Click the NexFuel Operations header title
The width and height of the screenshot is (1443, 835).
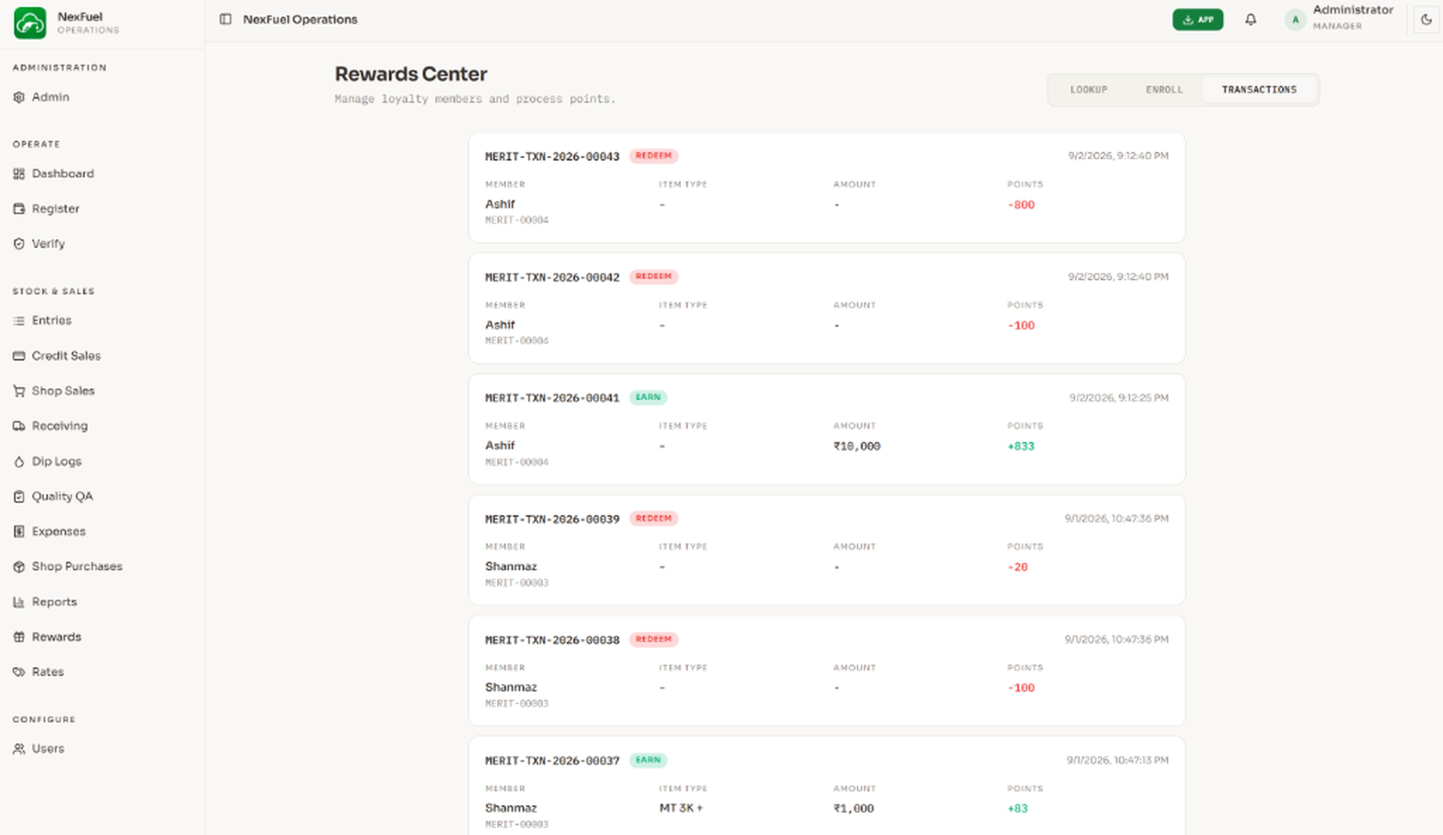tap(300, 20)
